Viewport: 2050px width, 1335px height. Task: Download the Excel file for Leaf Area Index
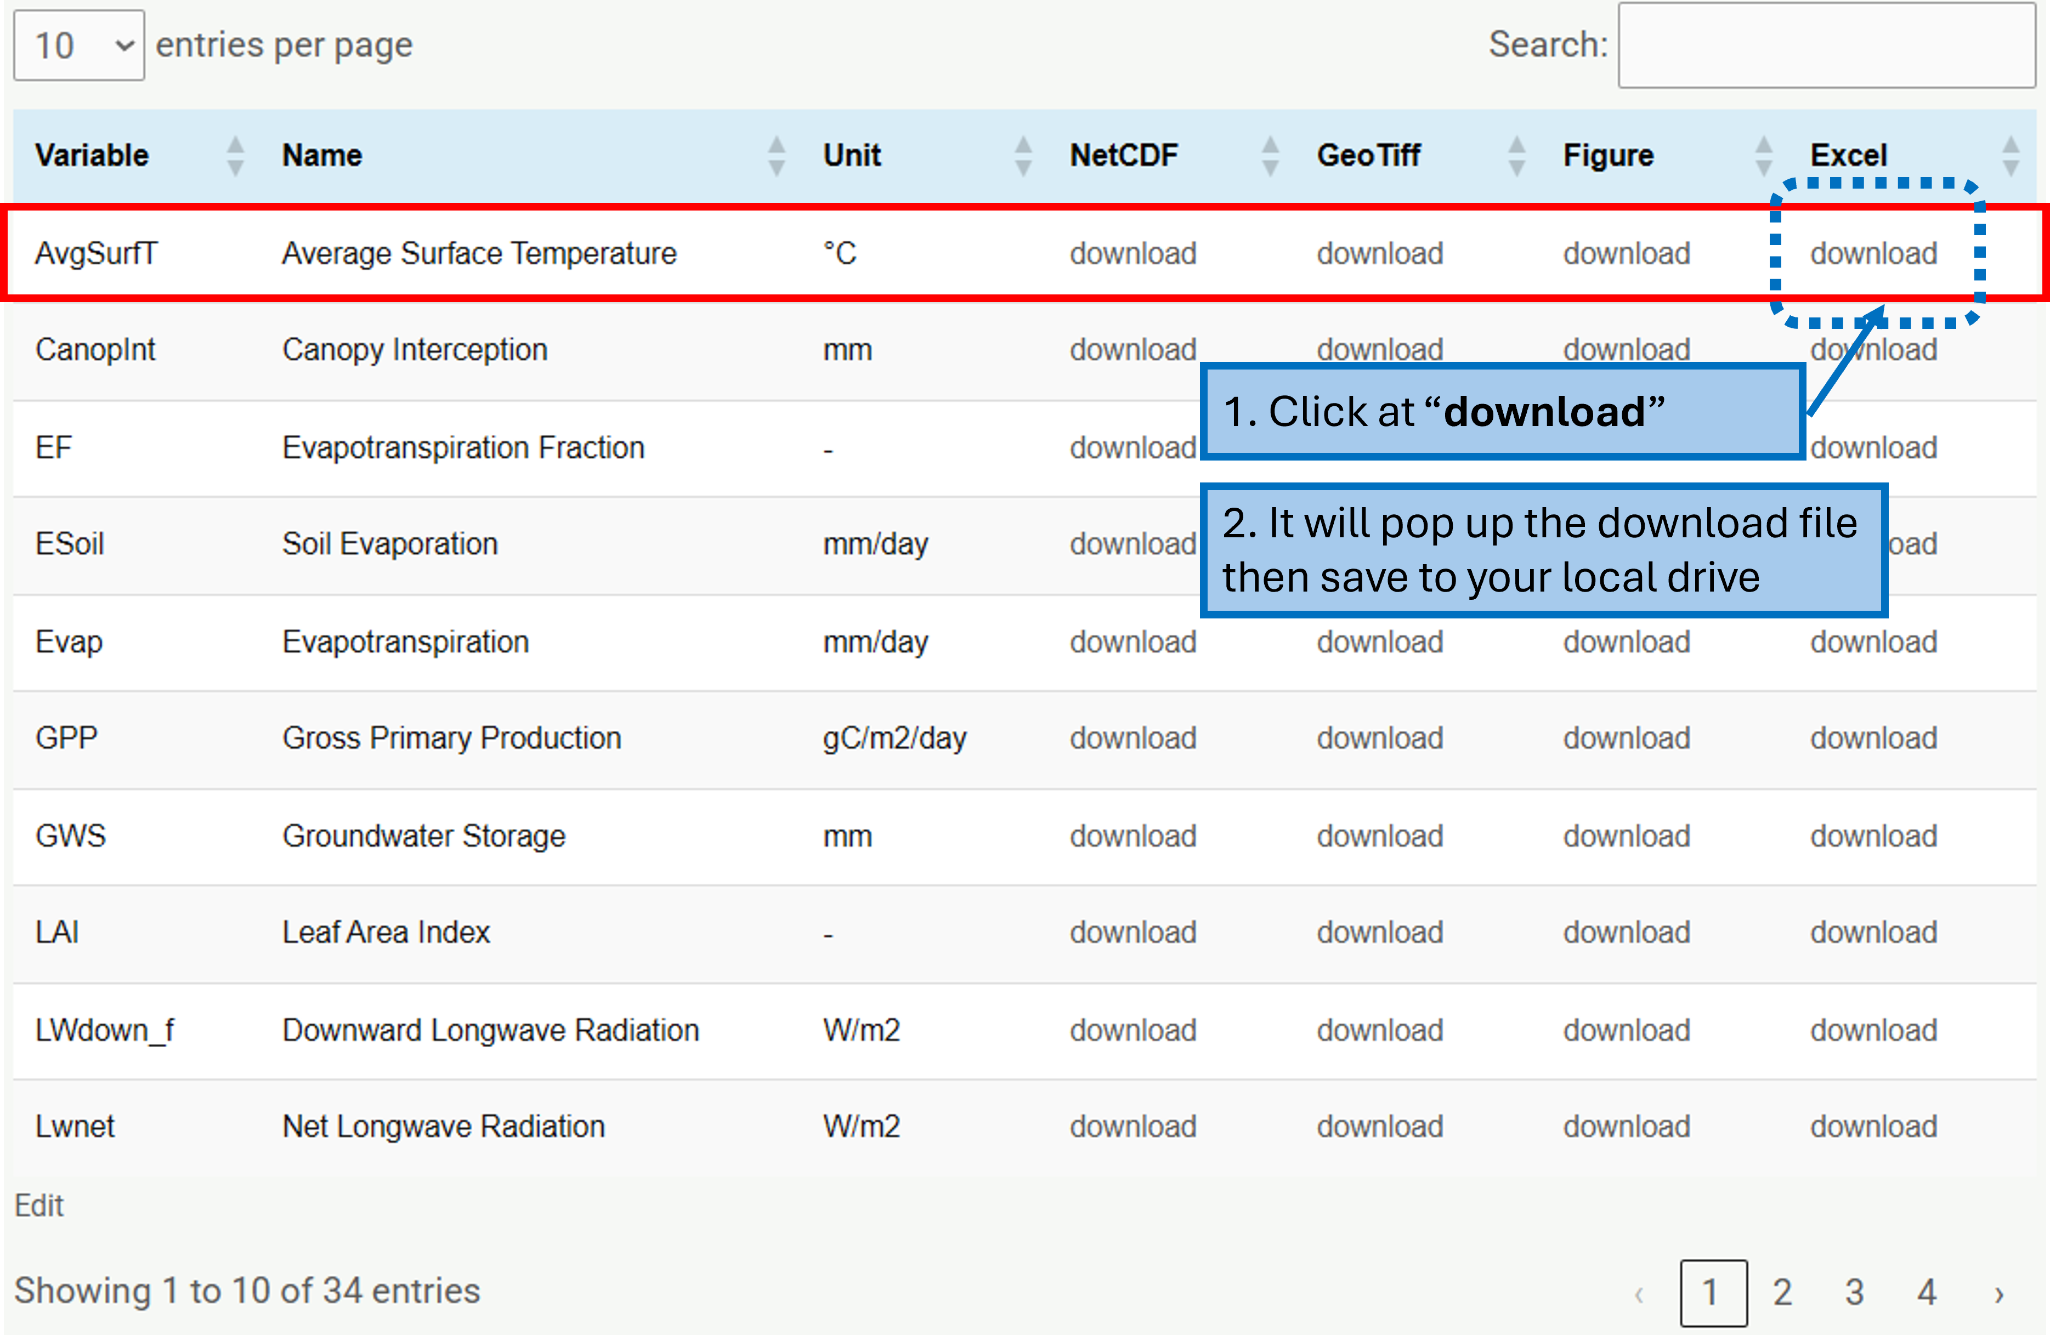tap(1875, 932)
